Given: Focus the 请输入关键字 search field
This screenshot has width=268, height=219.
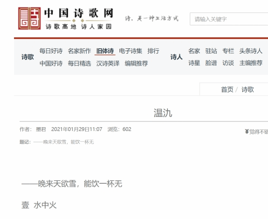Looking at the screenshot, I should point(229,19).
